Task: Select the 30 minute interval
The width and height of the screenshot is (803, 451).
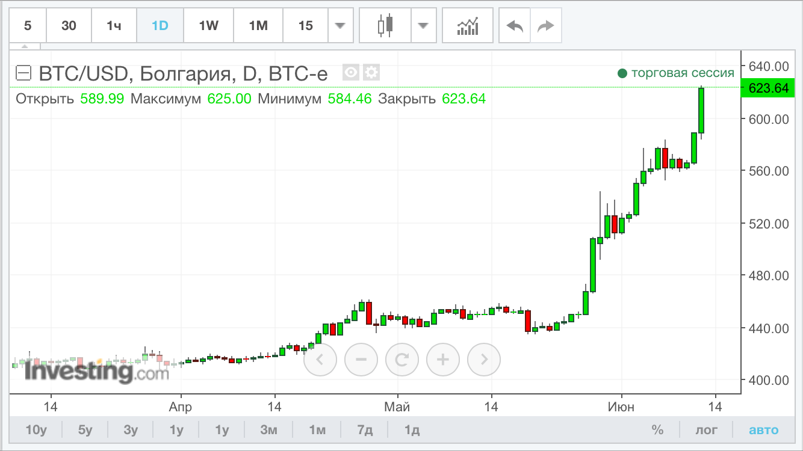Action: [x=69, y=25]
